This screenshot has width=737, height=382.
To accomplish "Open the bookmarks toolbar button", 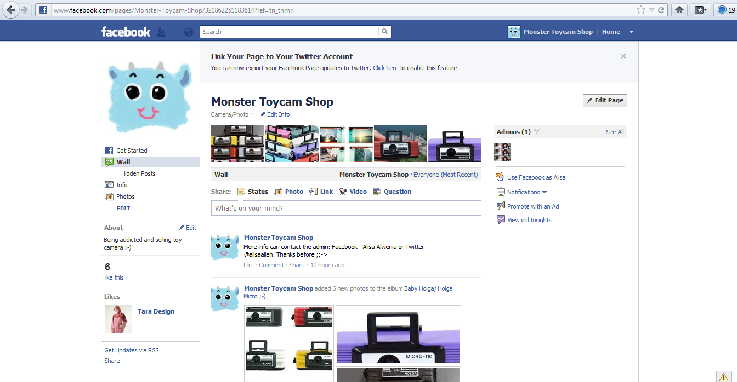I will pos(701,10).
